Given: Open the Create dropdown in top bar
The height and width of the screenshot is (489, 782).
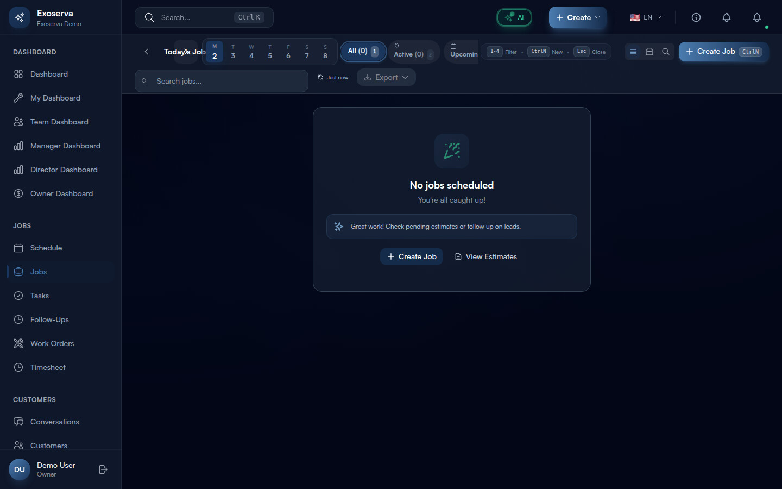Looking at the screenshot, I should click(x=577, y=17).
